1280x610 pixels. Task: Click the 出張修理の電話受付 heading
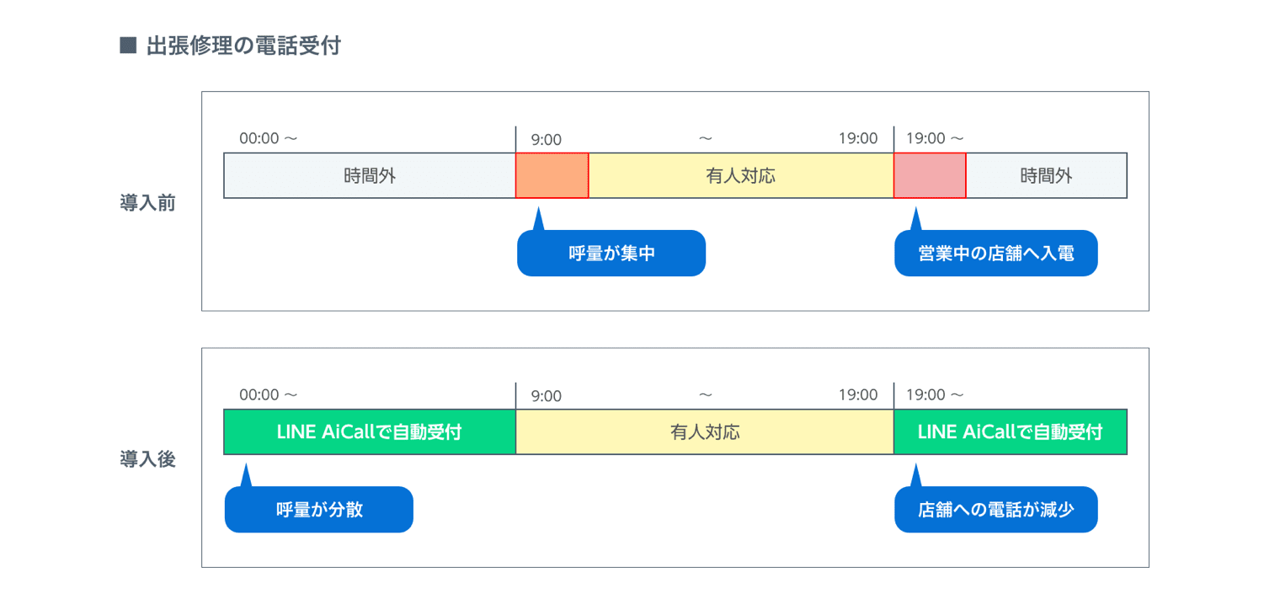tap(243, 45)
